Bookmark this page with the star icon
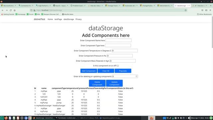The image size is (213, 120). [x=186, y=10]
